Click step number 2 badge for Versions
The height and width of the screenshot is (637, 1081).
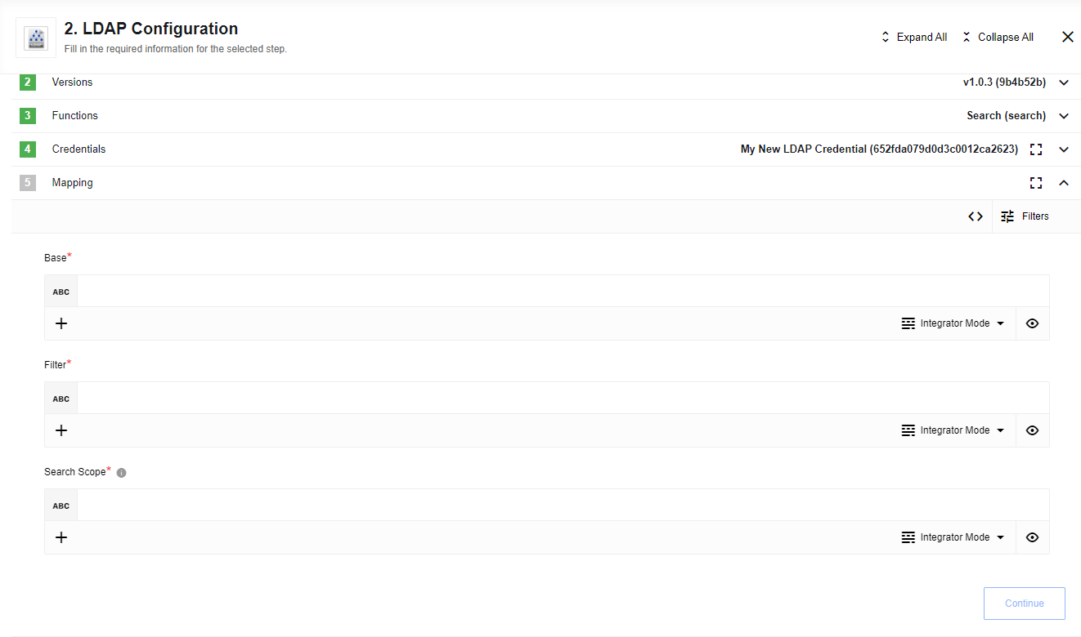coord(28,82)
